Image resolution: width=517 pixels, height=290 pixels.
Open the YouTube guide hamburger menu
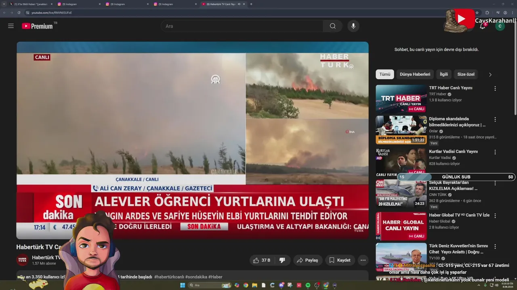coord(11,26)
